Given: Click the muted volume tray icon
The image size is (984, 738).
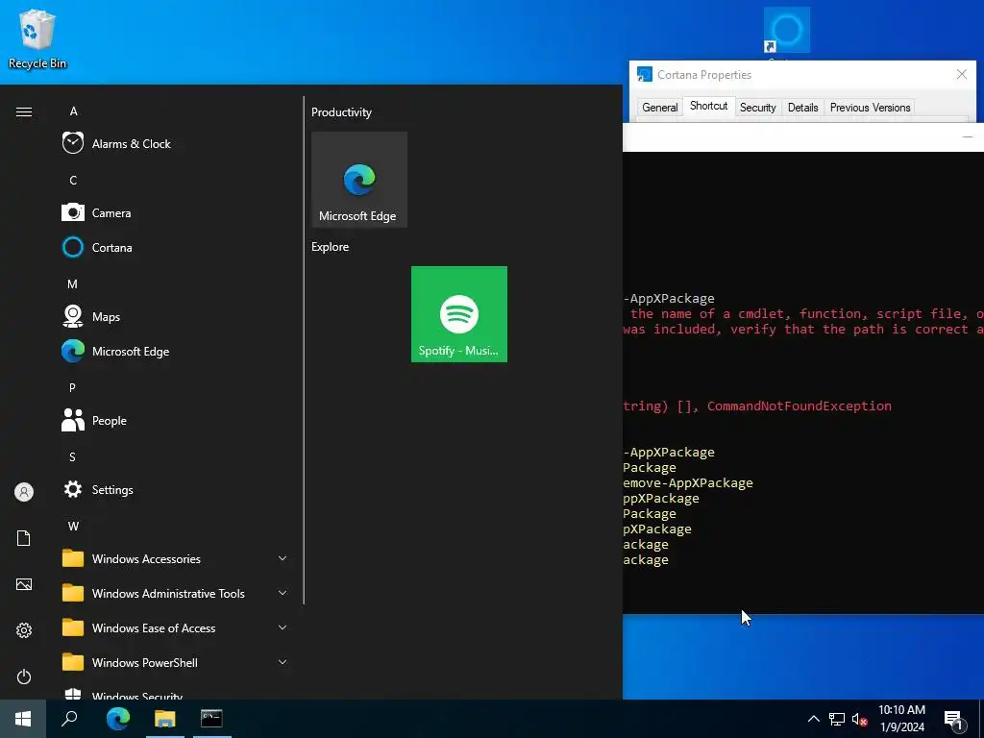Looking at the screenshot, I should coord(859,719).
